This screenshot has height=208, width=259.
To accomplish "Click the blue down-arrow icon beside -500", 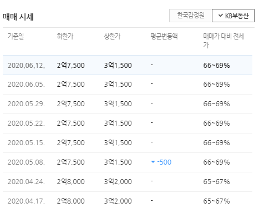I will (x=153, y=162).
